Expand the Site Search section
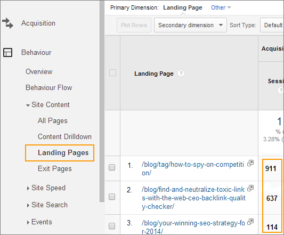This screenshot has width=284, height=235. click(x=28, y=206)
